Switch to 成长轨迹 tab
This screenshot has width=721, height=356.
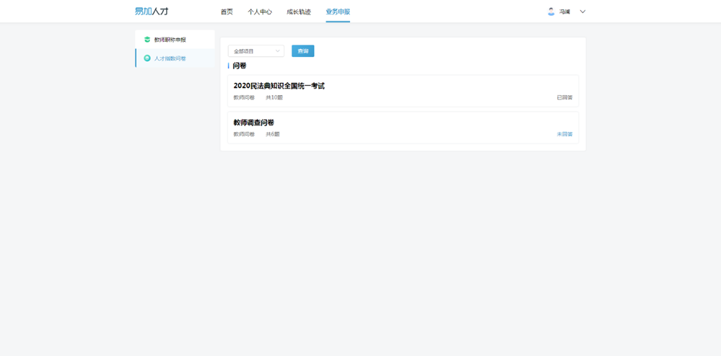[x=299, y=12]
